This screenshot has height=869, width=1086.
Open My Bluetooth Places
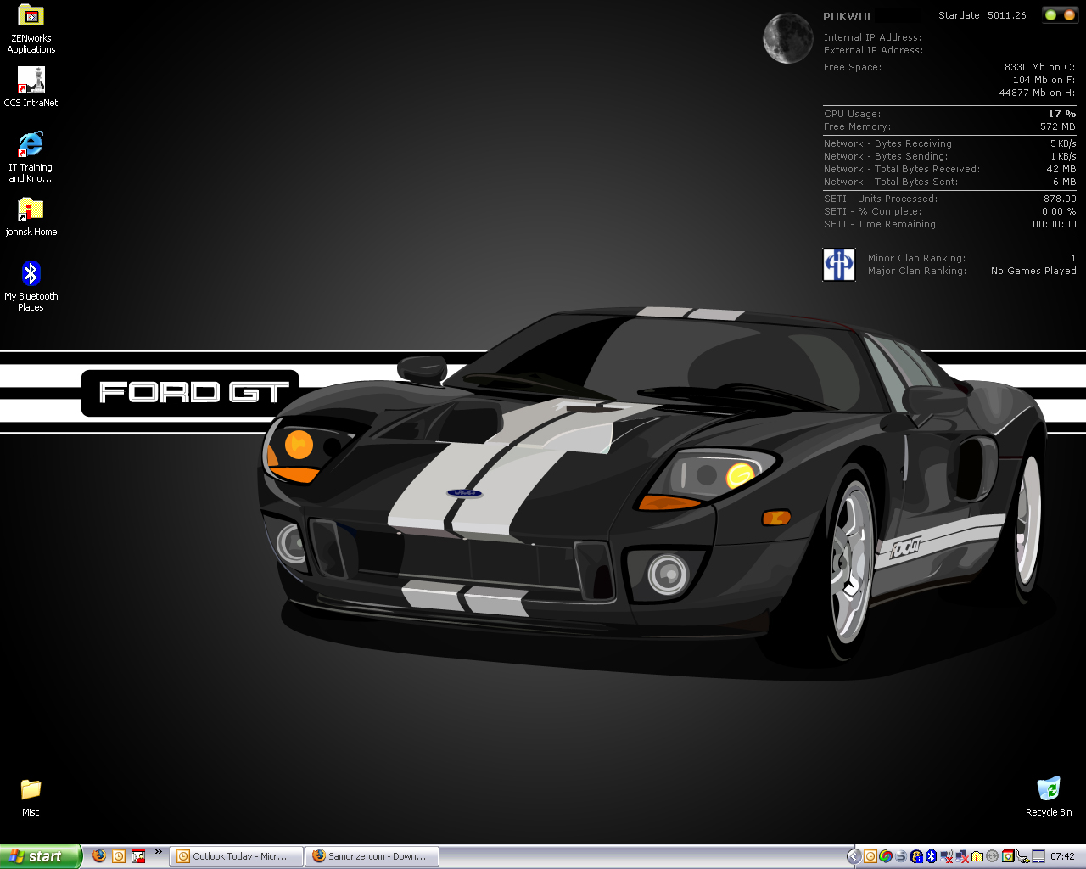[x=31, y=286]
